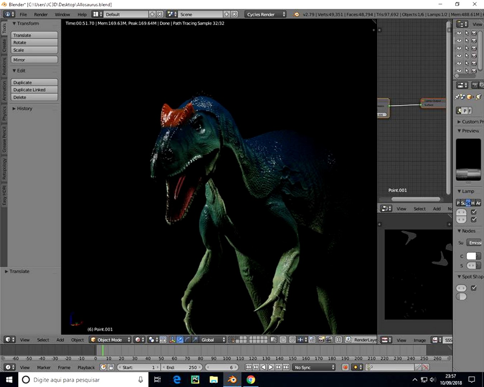Toggle second checkbox in Lamp panel
Image resolution: width=484 pixels, height=387 pixels.
[x=474, y=219]
